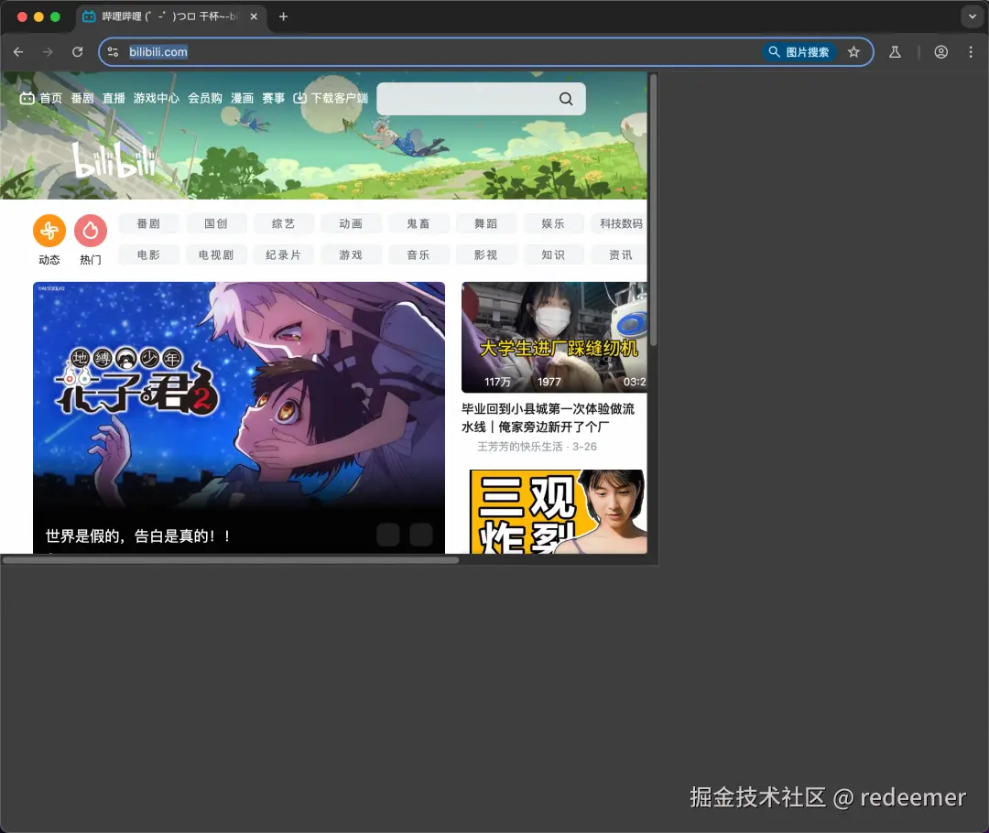Click the bilibili TV logo icon in navbar
The height and width of the screenshot is (833, 989).
coord(27,98)
